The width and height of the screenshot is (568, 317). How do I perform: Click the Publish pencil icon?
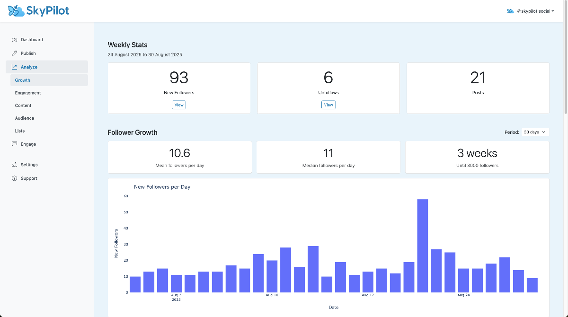15,53
